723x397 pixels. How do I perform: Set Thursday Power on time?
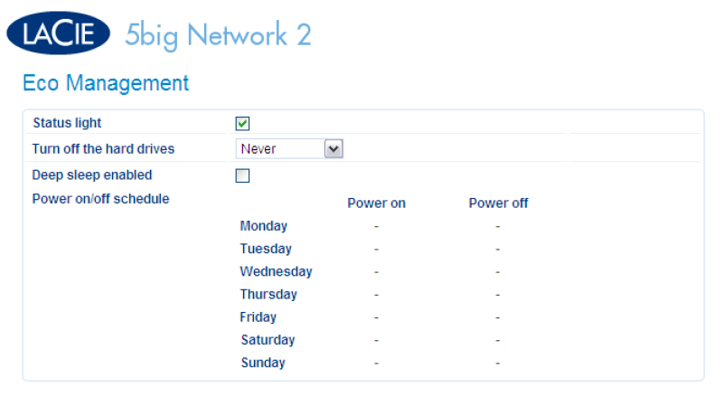coord(376,295)
